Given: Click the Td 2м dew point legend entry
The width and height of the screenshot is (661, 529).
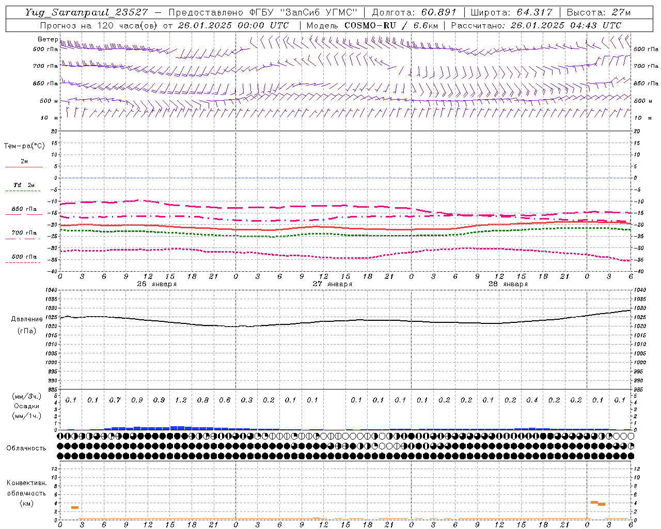Looking at the screenshot, I should click(24, 185).
